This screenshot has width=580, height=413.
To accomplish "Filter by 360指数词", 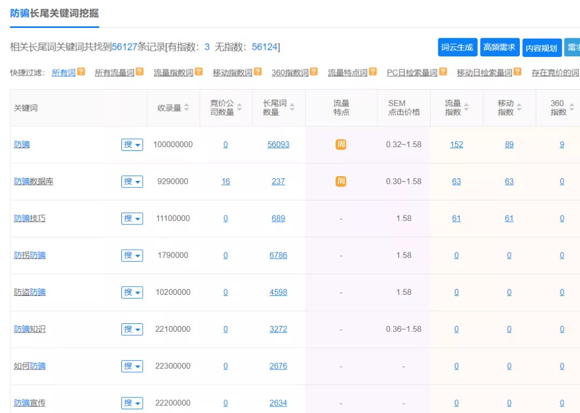I will click(x=290, y=73).
